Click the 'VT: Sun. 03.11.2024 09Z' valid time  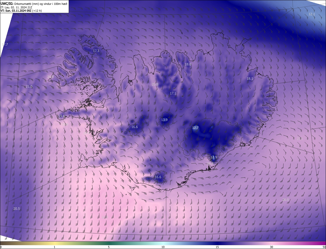(x=16, y=11)
